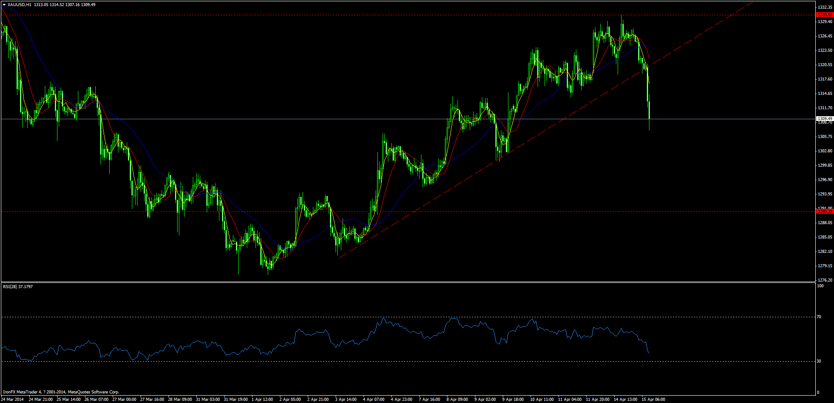Click the time axis label 27 Mar 16:00
The height and width of the screenshot is (403, 834).
[x=152, y=400]
